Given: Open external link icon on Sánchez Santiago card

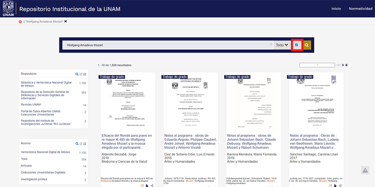Looking at the screenshot, I should (x=331, y=186).
